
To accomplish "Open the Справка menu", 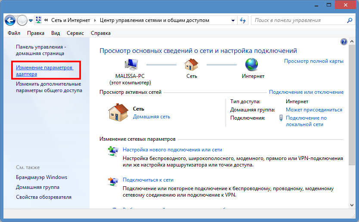I will click(x=101, y=33).
